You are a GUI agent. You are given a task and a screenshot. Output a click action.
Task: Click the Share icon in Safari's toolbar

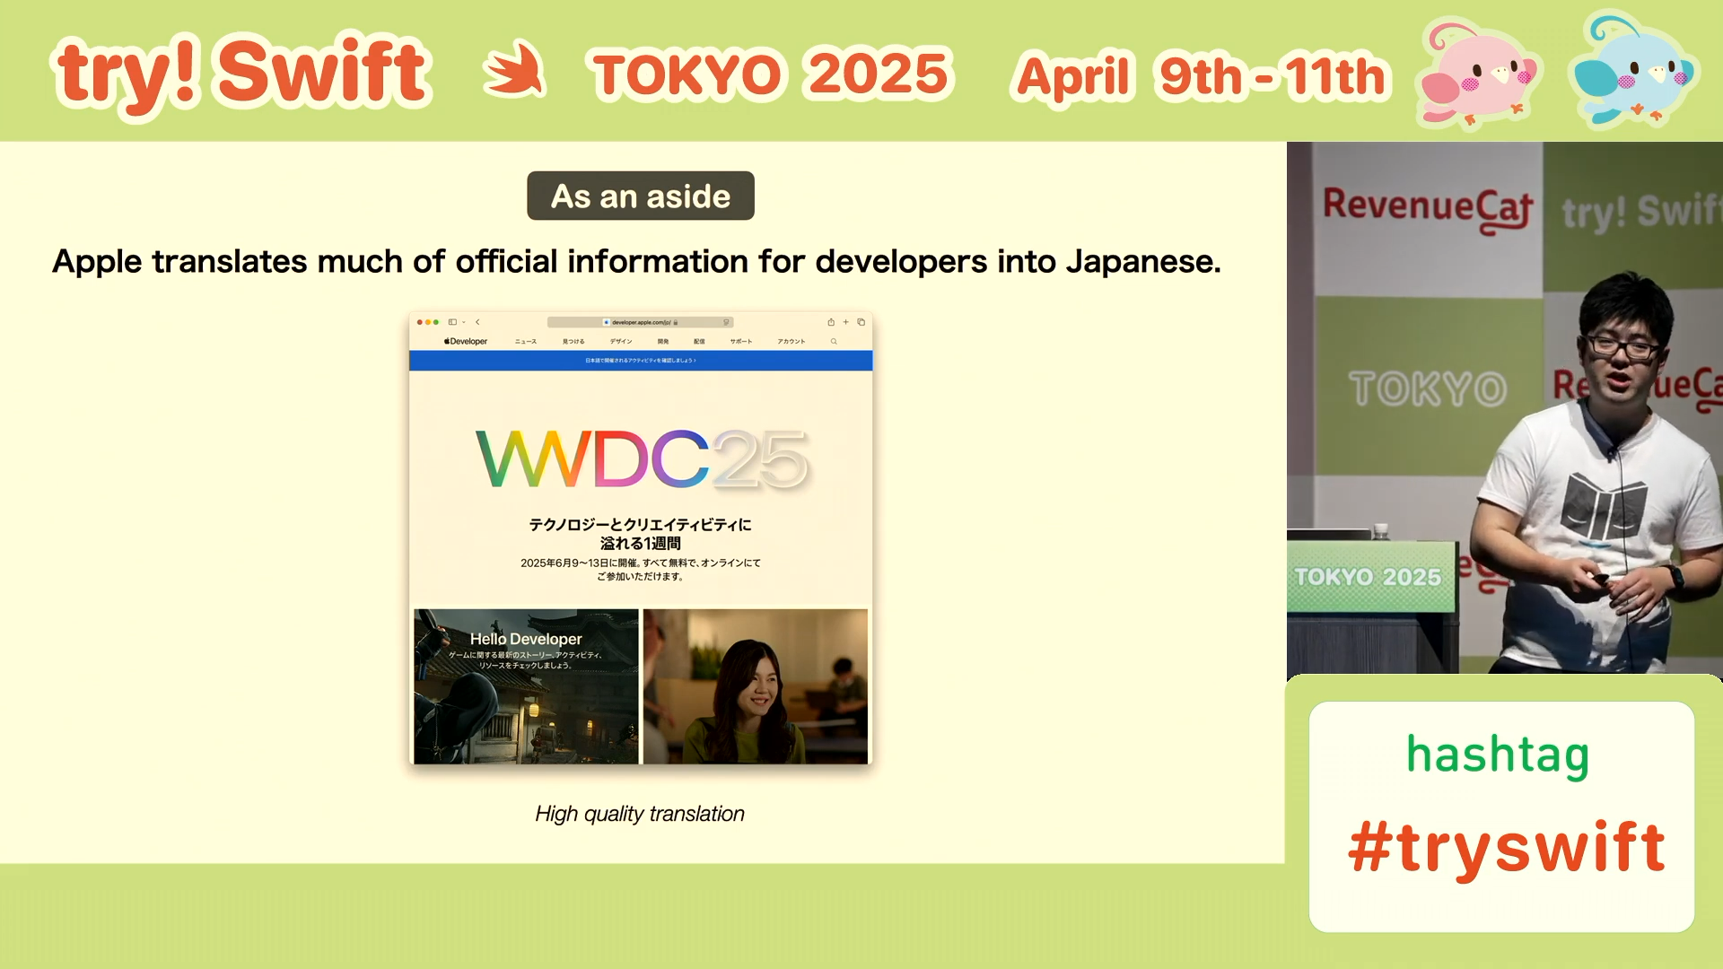831,322
